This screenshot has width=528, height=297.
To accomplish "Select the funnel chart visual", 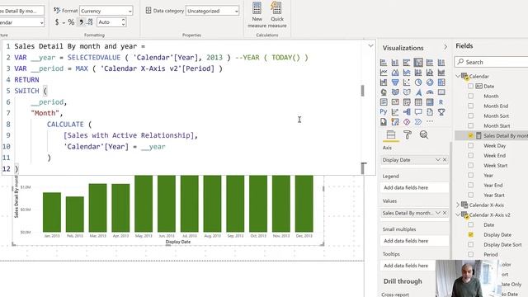I will coord(395,82).
